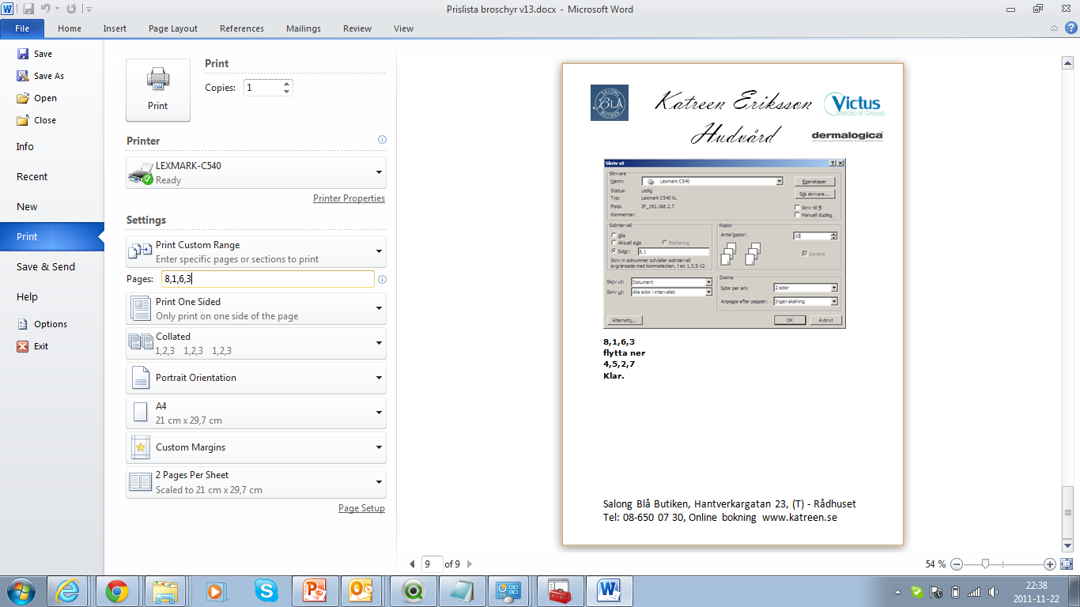This screenshot has width=1080, height=607.
Task: Open the Custom Margins dropdown
Action: click(256, 447)
